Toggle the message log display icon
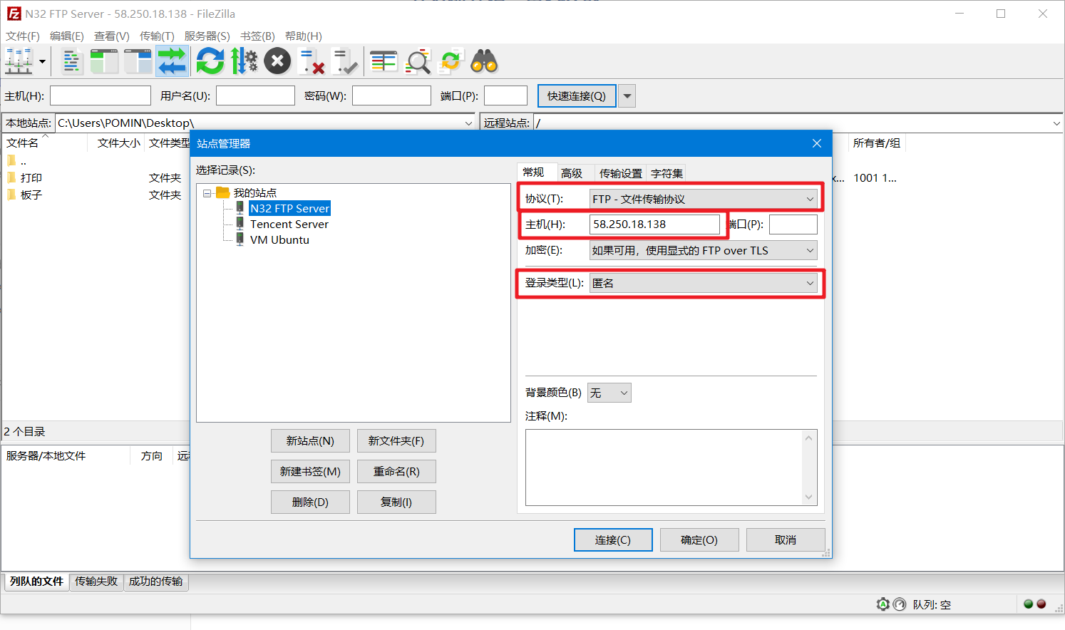1065x630 pixels. click(71, 61)
